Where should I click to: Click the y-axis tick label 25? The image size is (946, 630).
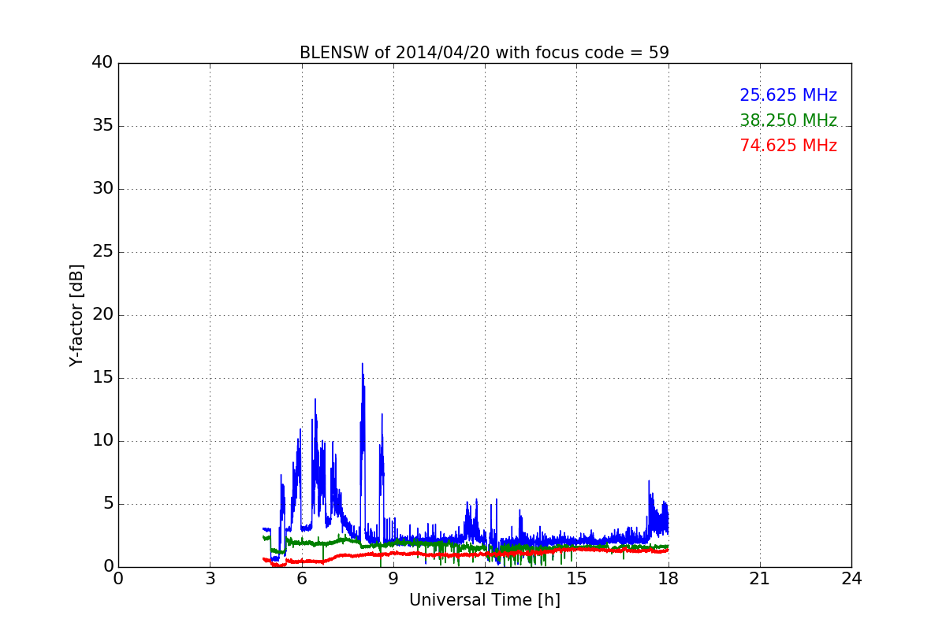click(x=102, y=252)
